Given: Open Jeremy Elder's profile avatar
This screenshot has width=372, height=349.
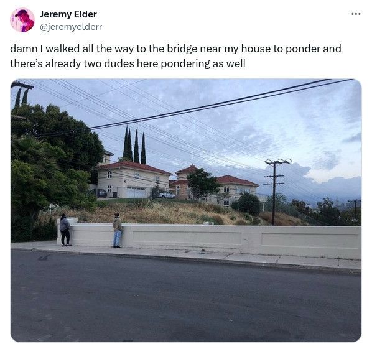Looking at the screenshot, I should point(22,20).
